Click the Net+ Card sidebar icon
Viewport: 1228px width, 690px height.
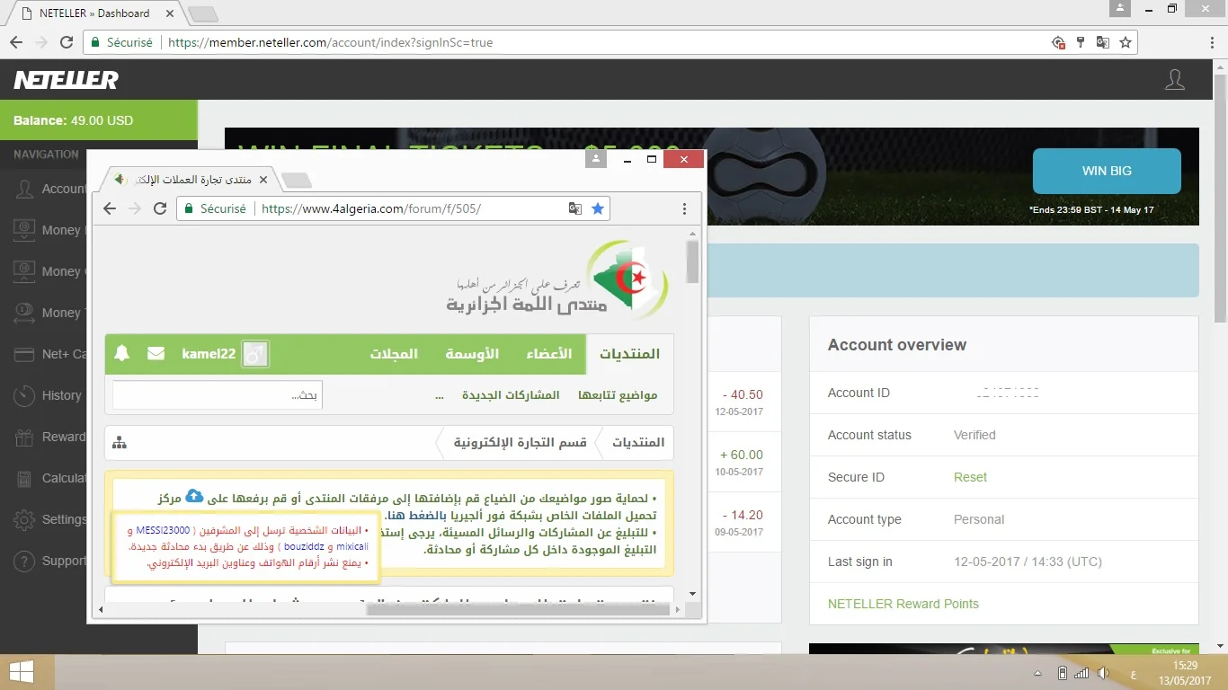[x=25, y=354]
